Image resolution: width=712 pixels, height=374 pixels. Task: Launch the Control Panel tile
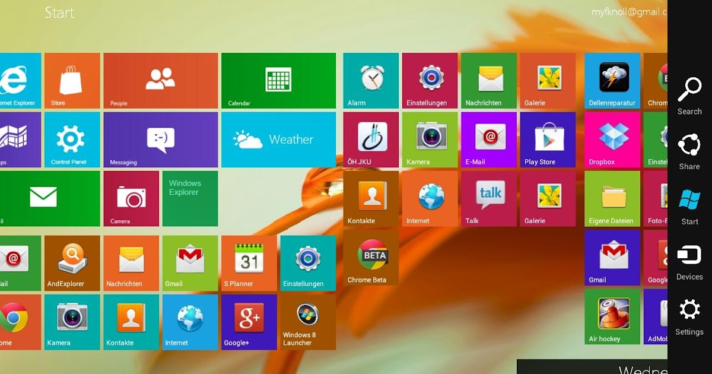(x=72, y=140)
